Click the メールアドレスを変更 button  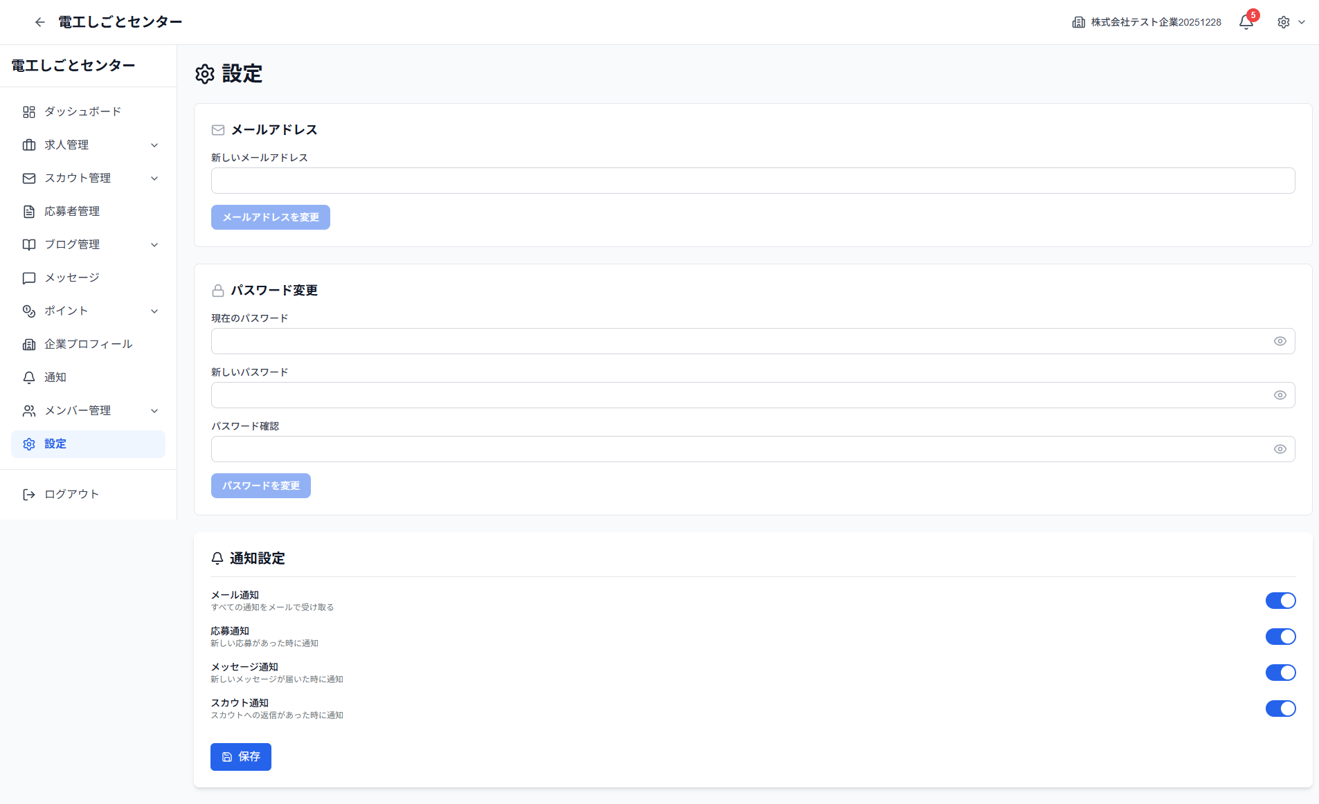click(x=270, y=217)
